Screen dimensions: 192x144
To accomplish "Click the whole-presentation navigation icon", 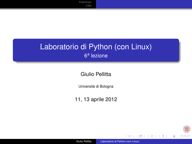I will coord(174,136).
